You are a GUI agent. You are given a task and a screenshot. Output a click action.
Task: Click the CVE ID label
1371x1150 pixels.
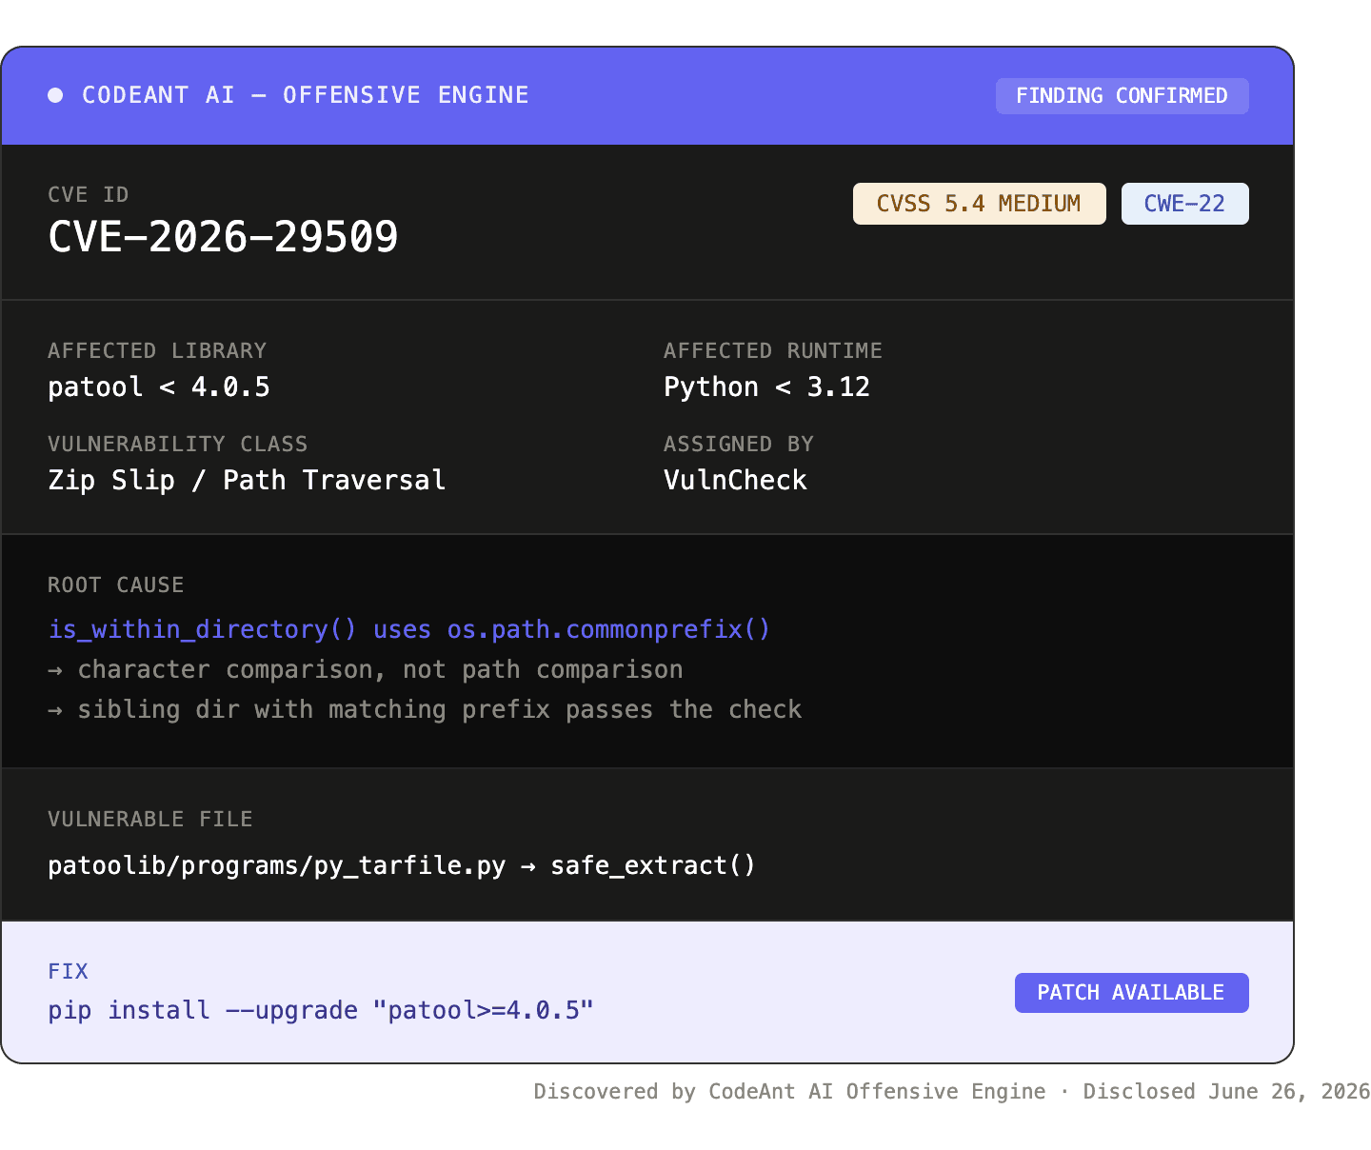(89, 195)
